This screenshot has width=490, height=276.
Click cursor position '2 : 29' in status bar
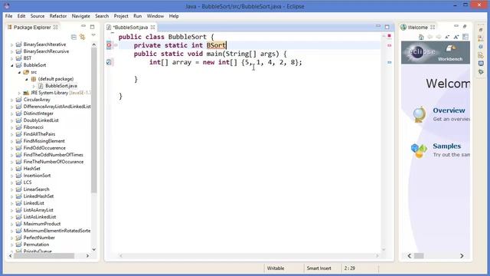[x=349, y=268]
